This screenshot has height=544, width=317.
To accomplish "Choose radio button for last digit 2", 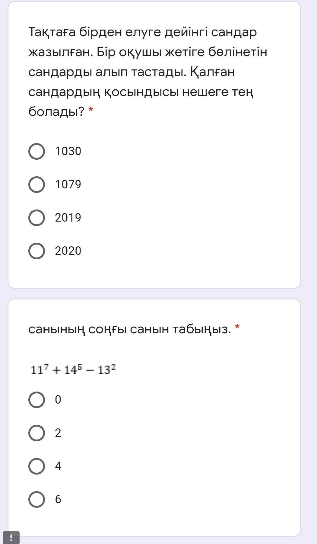I will [x=37, y=433].
